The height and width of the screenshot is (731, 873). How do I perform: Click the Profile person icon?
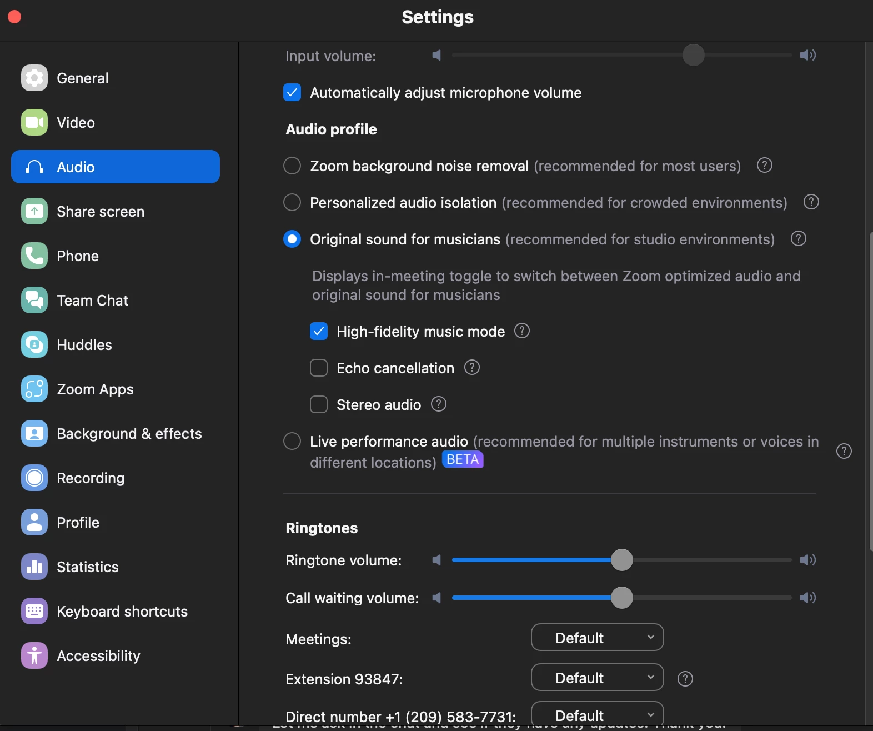point(34,522)
